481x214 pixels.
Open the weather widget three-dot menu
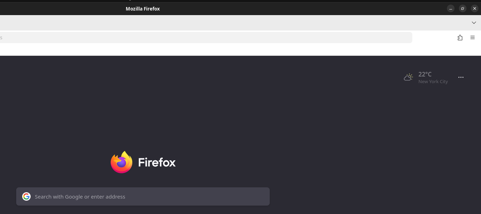[461, 77]
